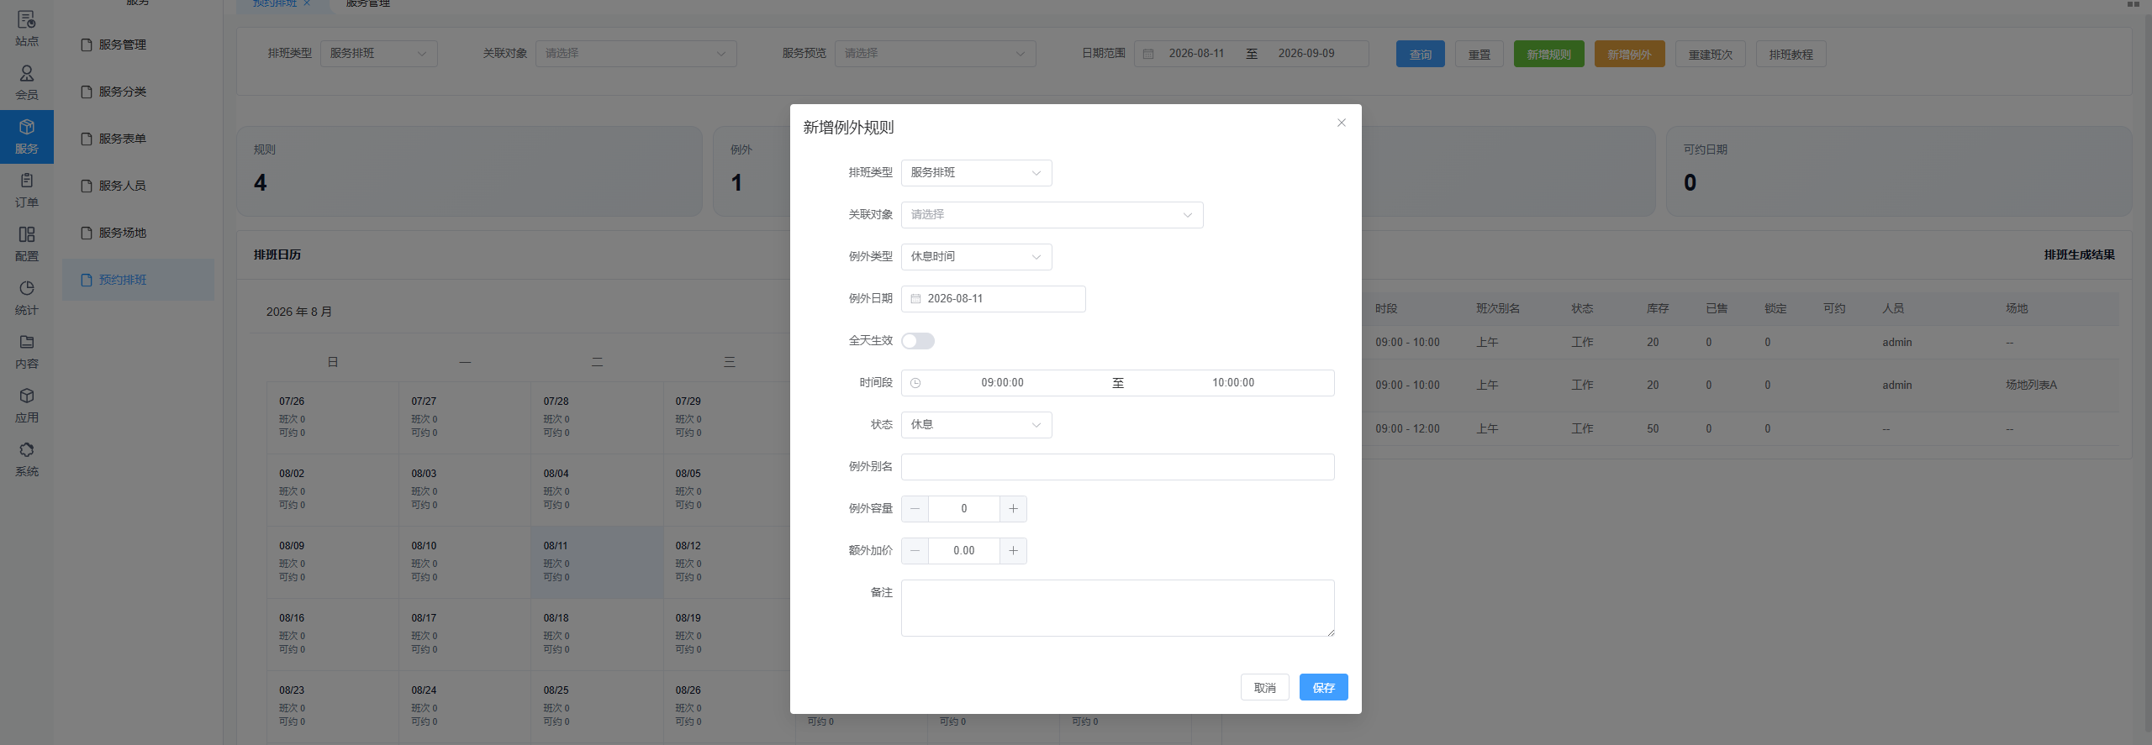2152x745 pixels.
Task: Open the 服务人员 submenu item
Action: 138,186
